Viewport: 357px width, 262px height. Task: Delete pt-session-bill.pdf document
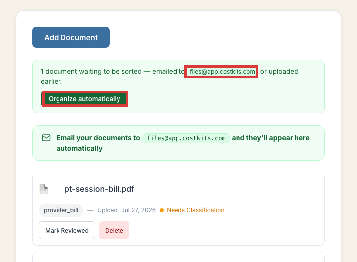pos(115,230)
